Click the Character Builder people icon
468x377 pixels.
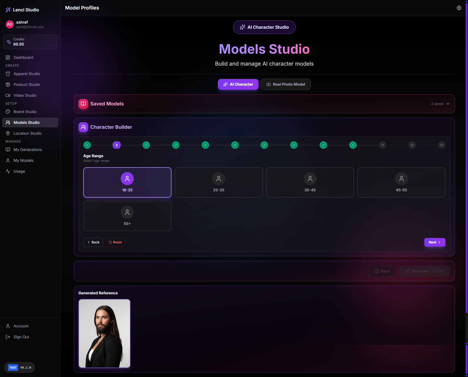tap(83, 127)
